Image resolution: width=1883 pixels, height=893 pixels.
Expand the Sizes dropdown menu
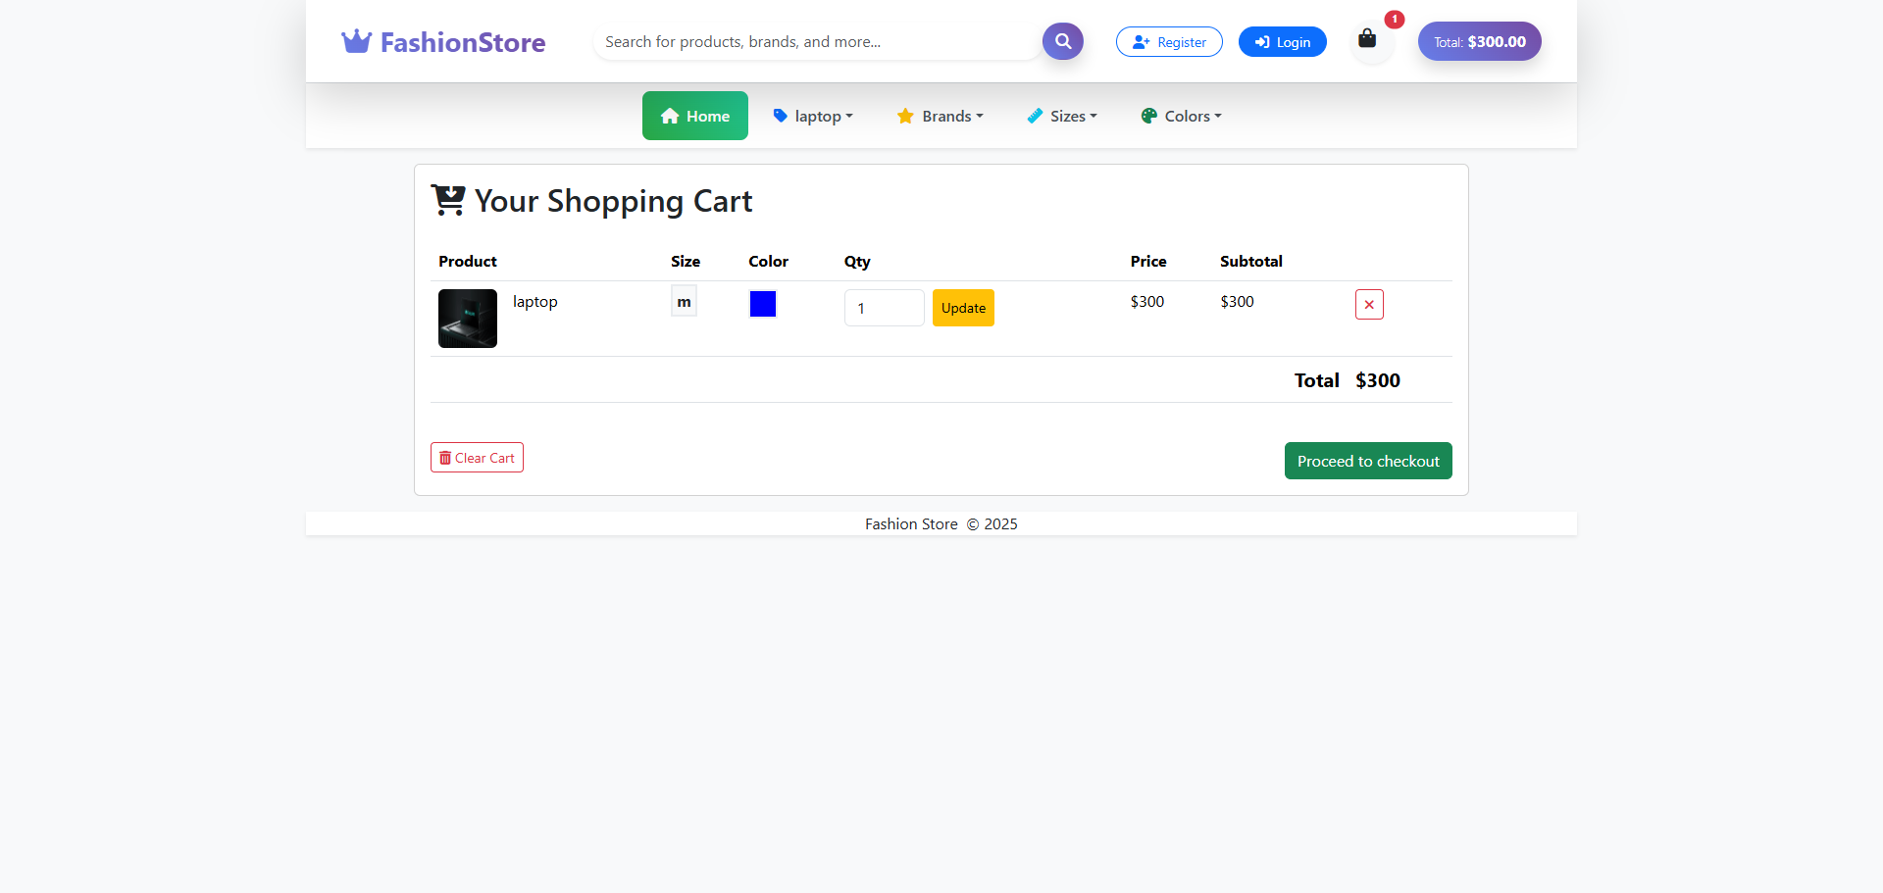pyautogui.click(x=1062, y=116)
